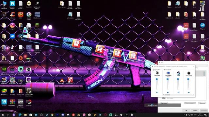Open My Computer desktop icon

4,5
